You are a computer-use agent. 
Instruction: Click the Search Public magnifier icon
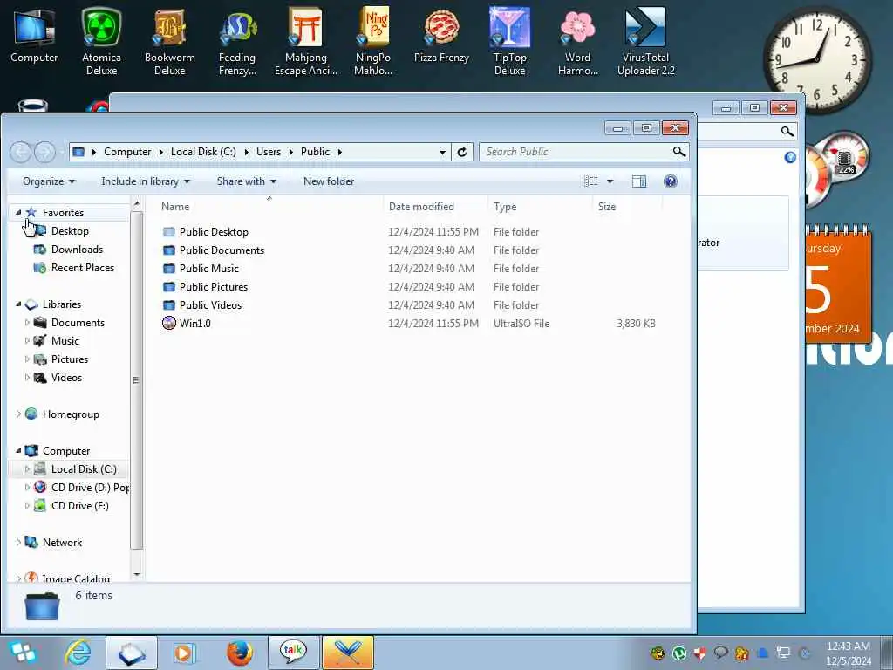(678, 152)
